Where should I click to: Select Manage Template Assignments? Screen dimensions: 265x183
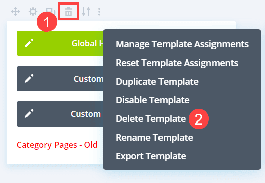pyautogui.click(x=182, y=44)
